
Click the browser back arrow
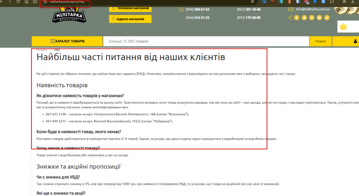[x=1, y=1]
